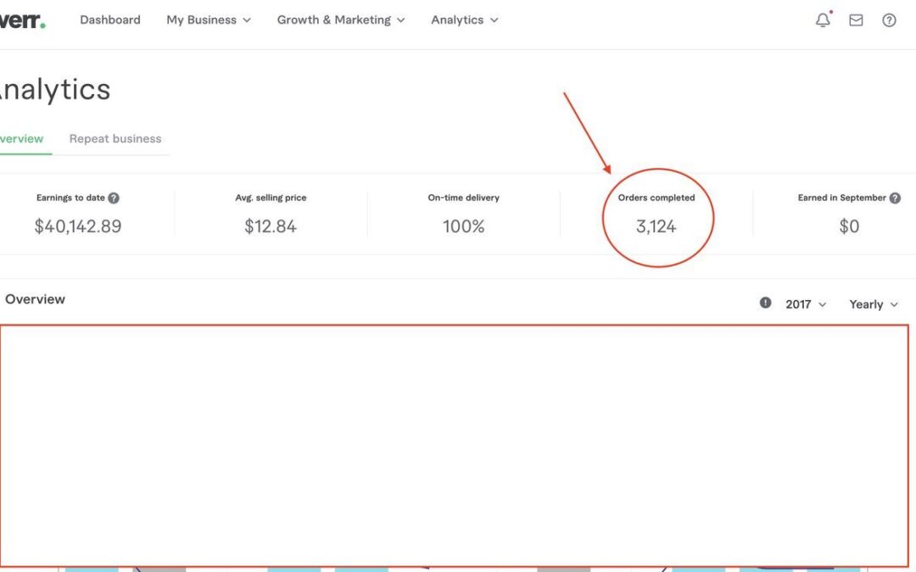Open the inbox envelope icon
Image resolution: width=916 pixels, height=572 pixels.
click(856, 20)
